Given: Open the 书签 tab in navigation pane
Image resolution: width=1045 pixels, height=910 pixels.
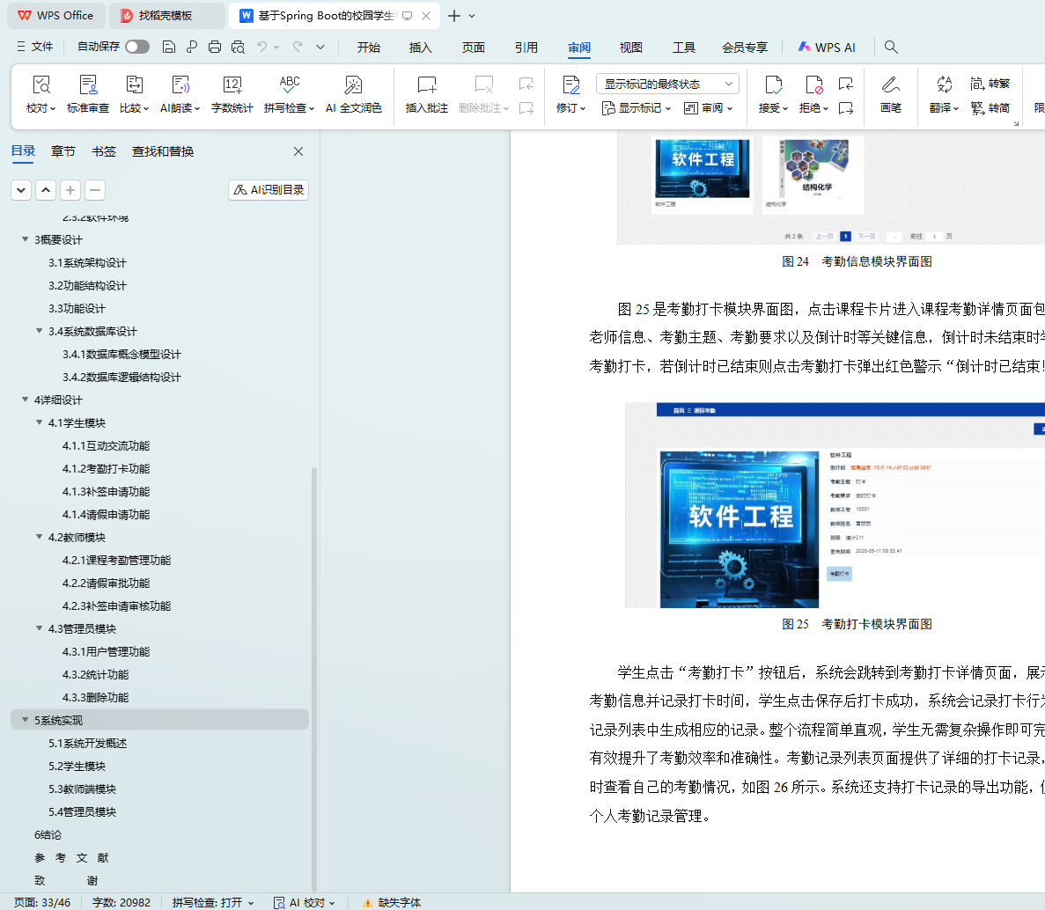Looking at the screenshot, I should pos(104,151).
